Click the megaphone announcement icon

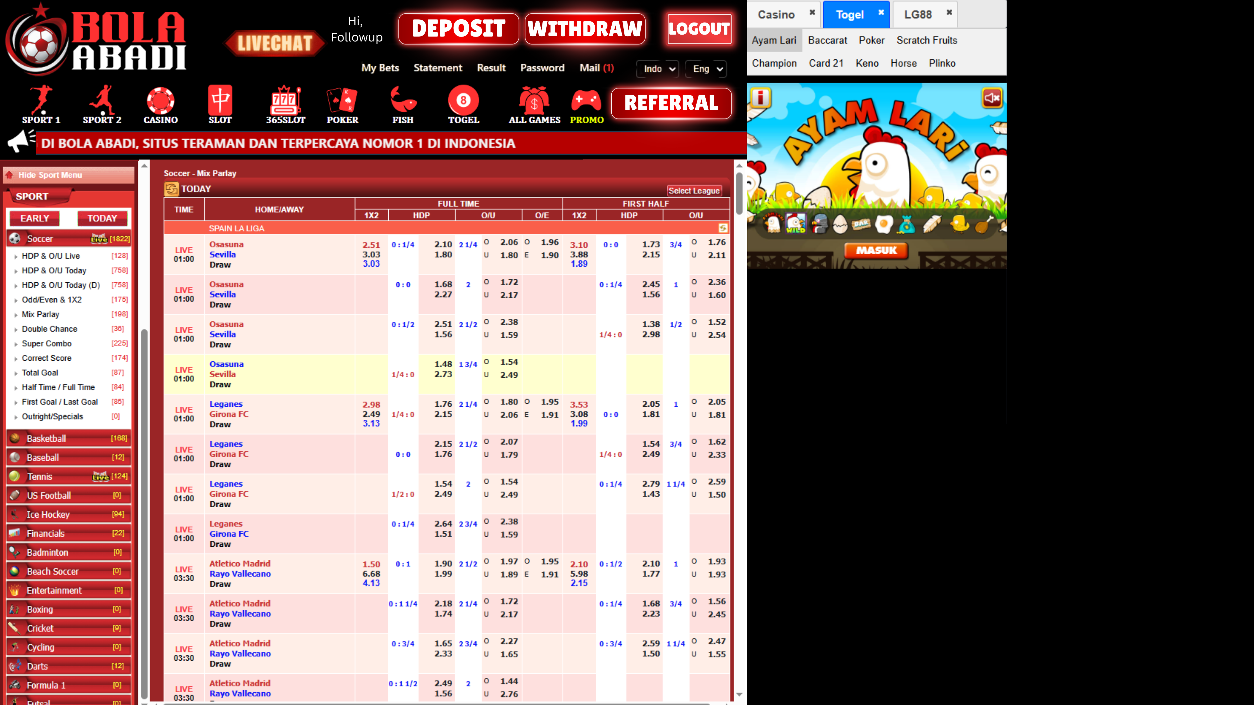[21, 142]
